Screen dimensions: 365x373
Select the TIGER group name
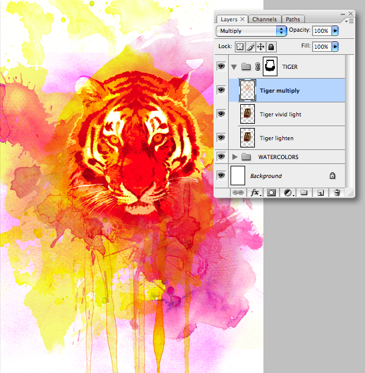pyautogui.click(x=290, y=67)
